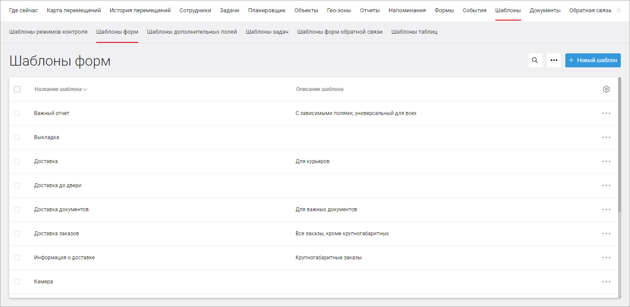Sort by Название шаблона column arrow
630x307 pixels.
(85, 90)
